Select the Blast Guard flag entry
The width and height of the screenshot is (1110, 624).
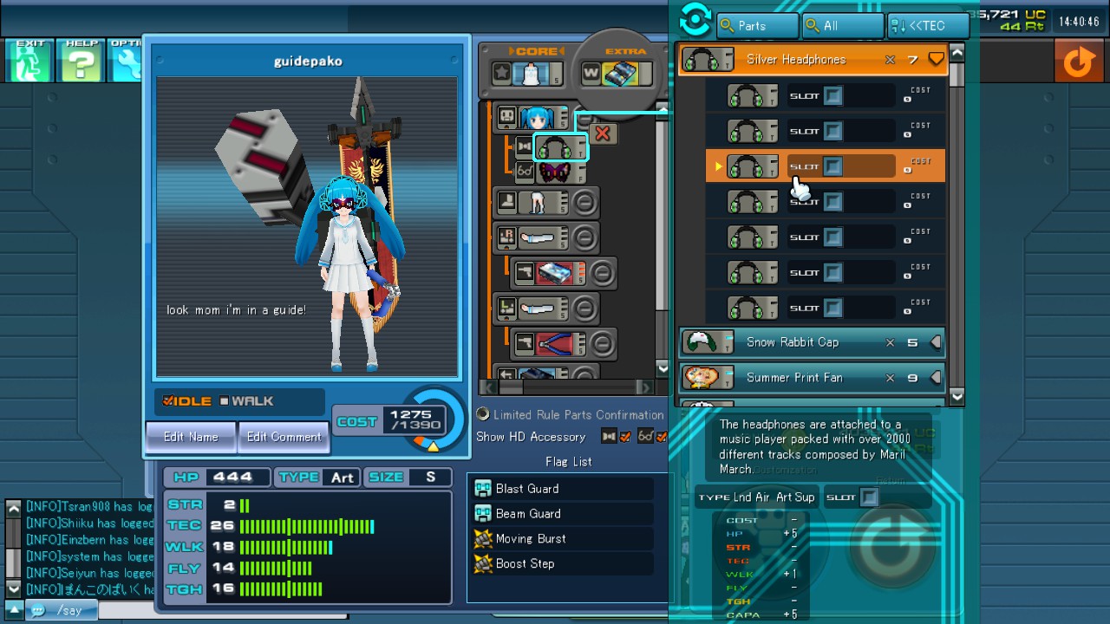[564, 489]
